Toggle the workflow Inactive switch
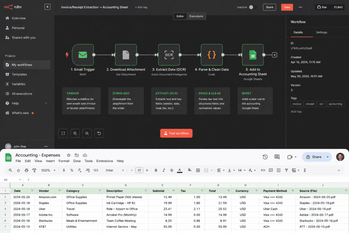Viewport: 349px width, 233px height. point(253,7)
